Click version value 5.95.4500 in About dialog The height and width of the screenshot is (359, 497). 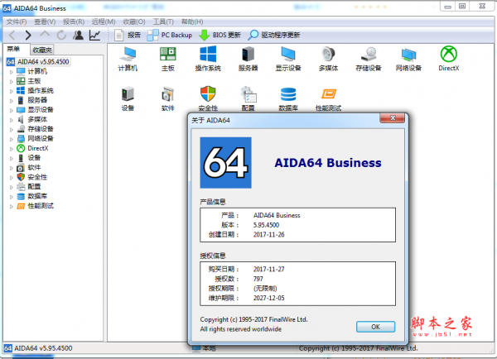tap(266, 225)
